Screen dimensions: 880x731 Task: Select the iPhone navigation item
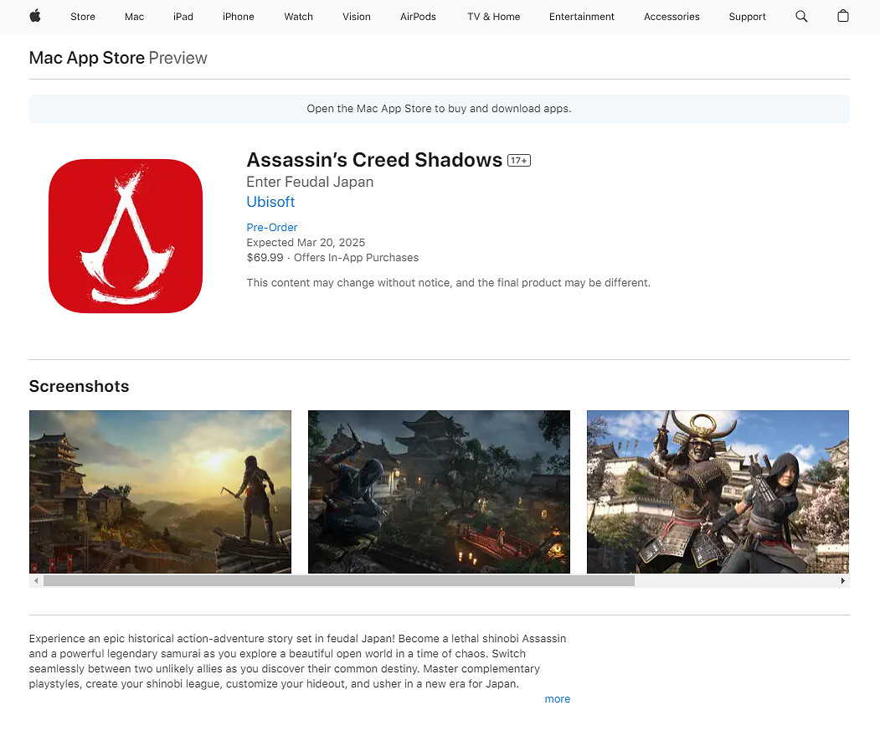pos(239,17)
